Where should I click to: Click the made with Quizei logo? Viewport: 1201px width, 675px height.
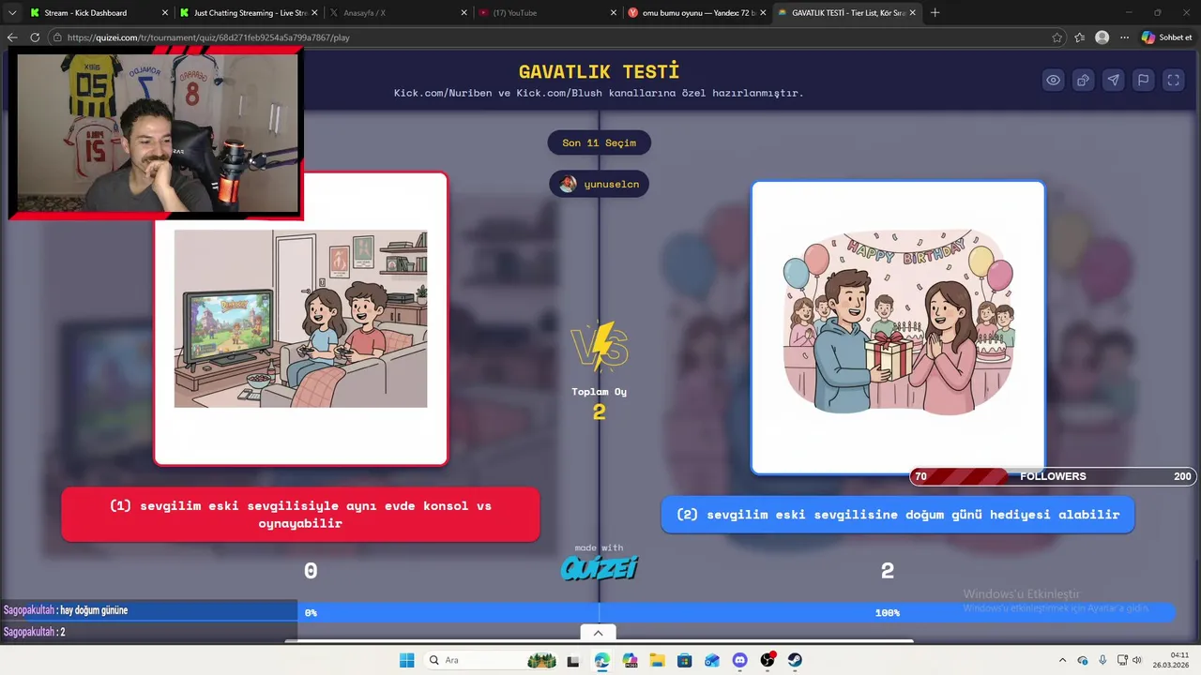[599, 562]
